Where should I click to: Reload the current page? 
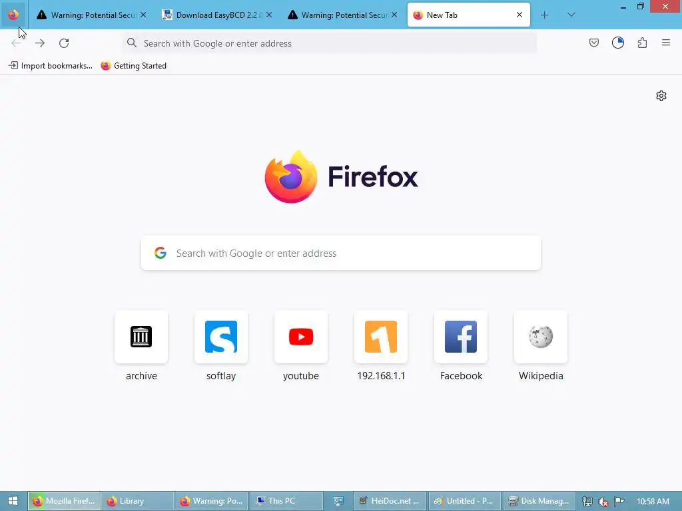click(x=64, y=43)
